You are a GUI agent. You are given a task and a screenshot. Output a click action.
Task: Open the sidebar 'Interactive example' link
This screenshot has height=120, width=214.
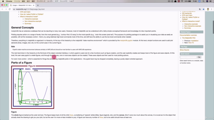pyautogui.click(x=191, y=24)
